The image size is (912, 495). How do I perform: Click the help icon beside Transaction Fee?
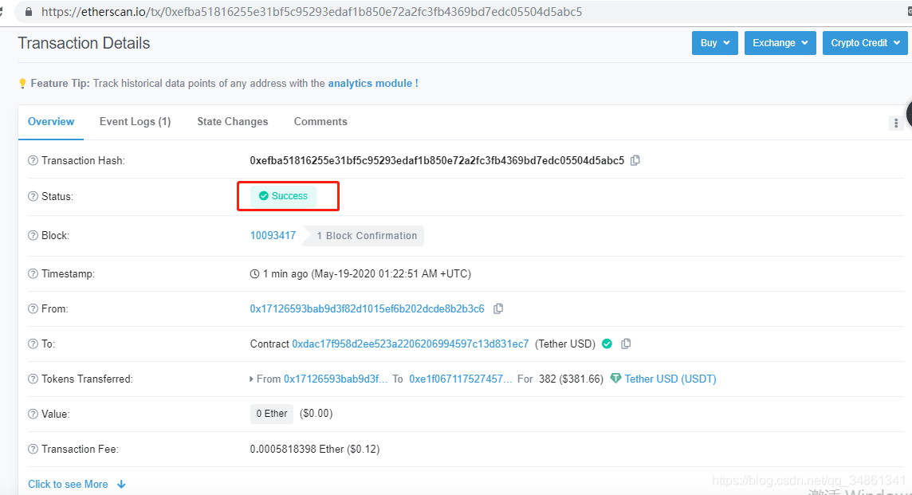pyautogui.click(x=33, y=449)
